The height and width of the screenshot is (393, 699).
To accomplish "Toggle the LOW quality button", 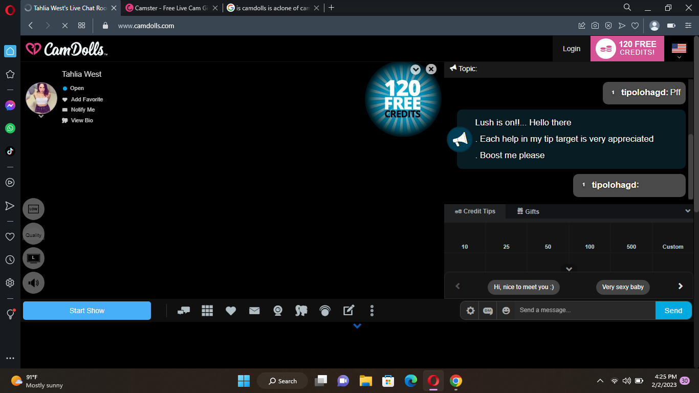I will (x=33, y=209).
